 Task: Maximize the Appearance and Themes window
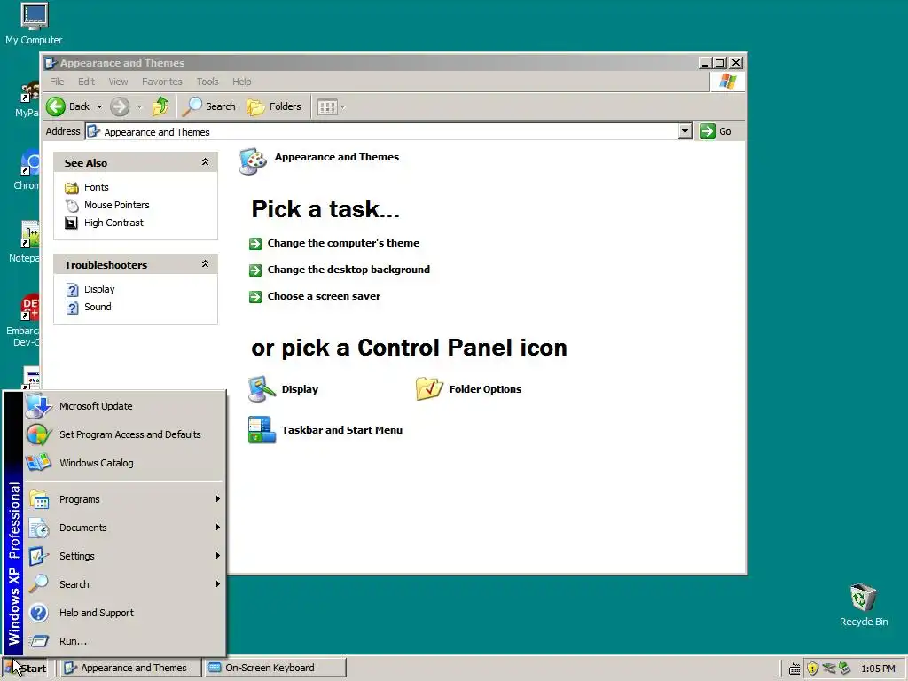720,63
